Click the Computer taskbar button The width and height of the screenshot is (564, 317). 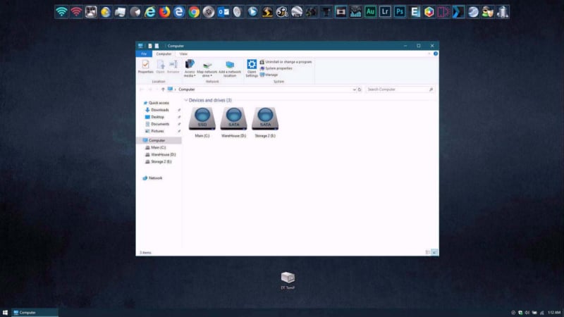coord(35,313)
